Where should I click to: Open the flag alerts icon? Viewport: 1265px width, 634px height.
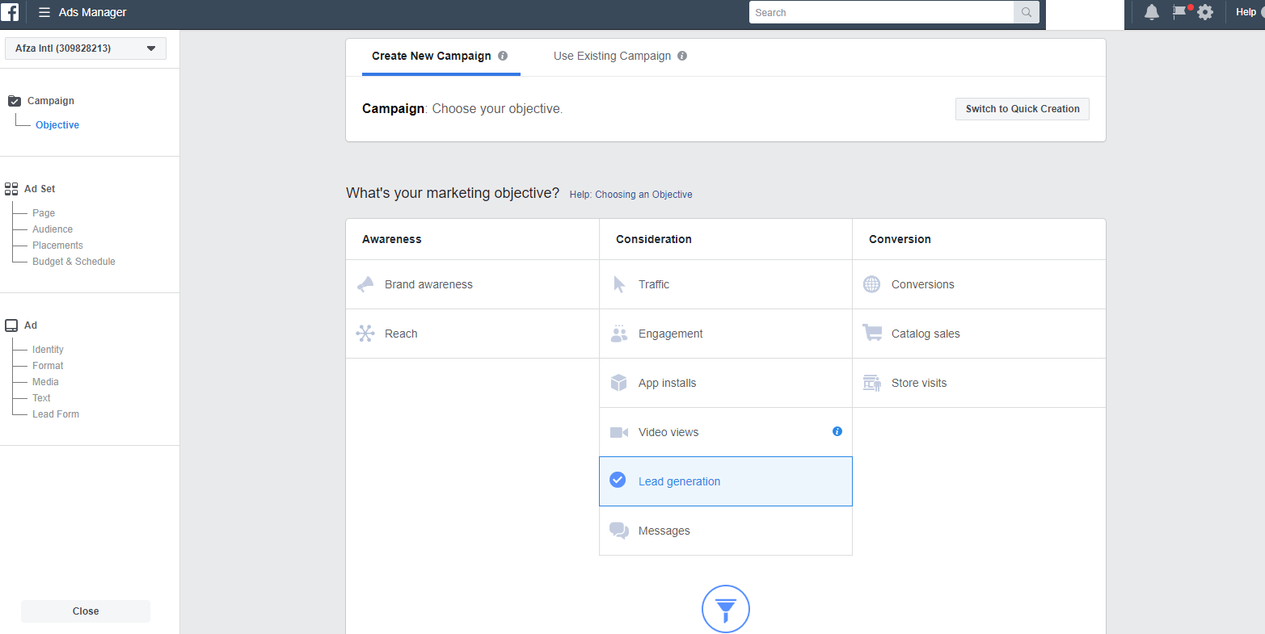[x=1180, y=12]
